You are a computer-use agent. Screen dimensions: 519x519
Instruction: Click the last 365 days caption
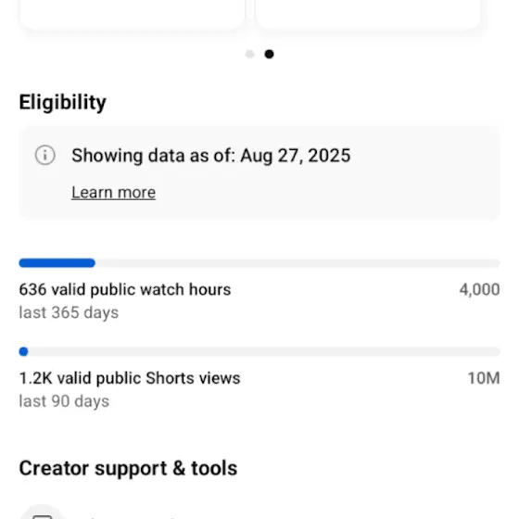69,313
